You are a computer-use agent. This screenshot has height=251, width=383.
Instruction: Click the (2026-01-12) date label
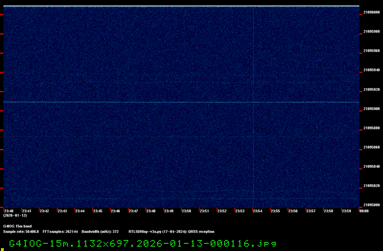click(x=11, y=216)
